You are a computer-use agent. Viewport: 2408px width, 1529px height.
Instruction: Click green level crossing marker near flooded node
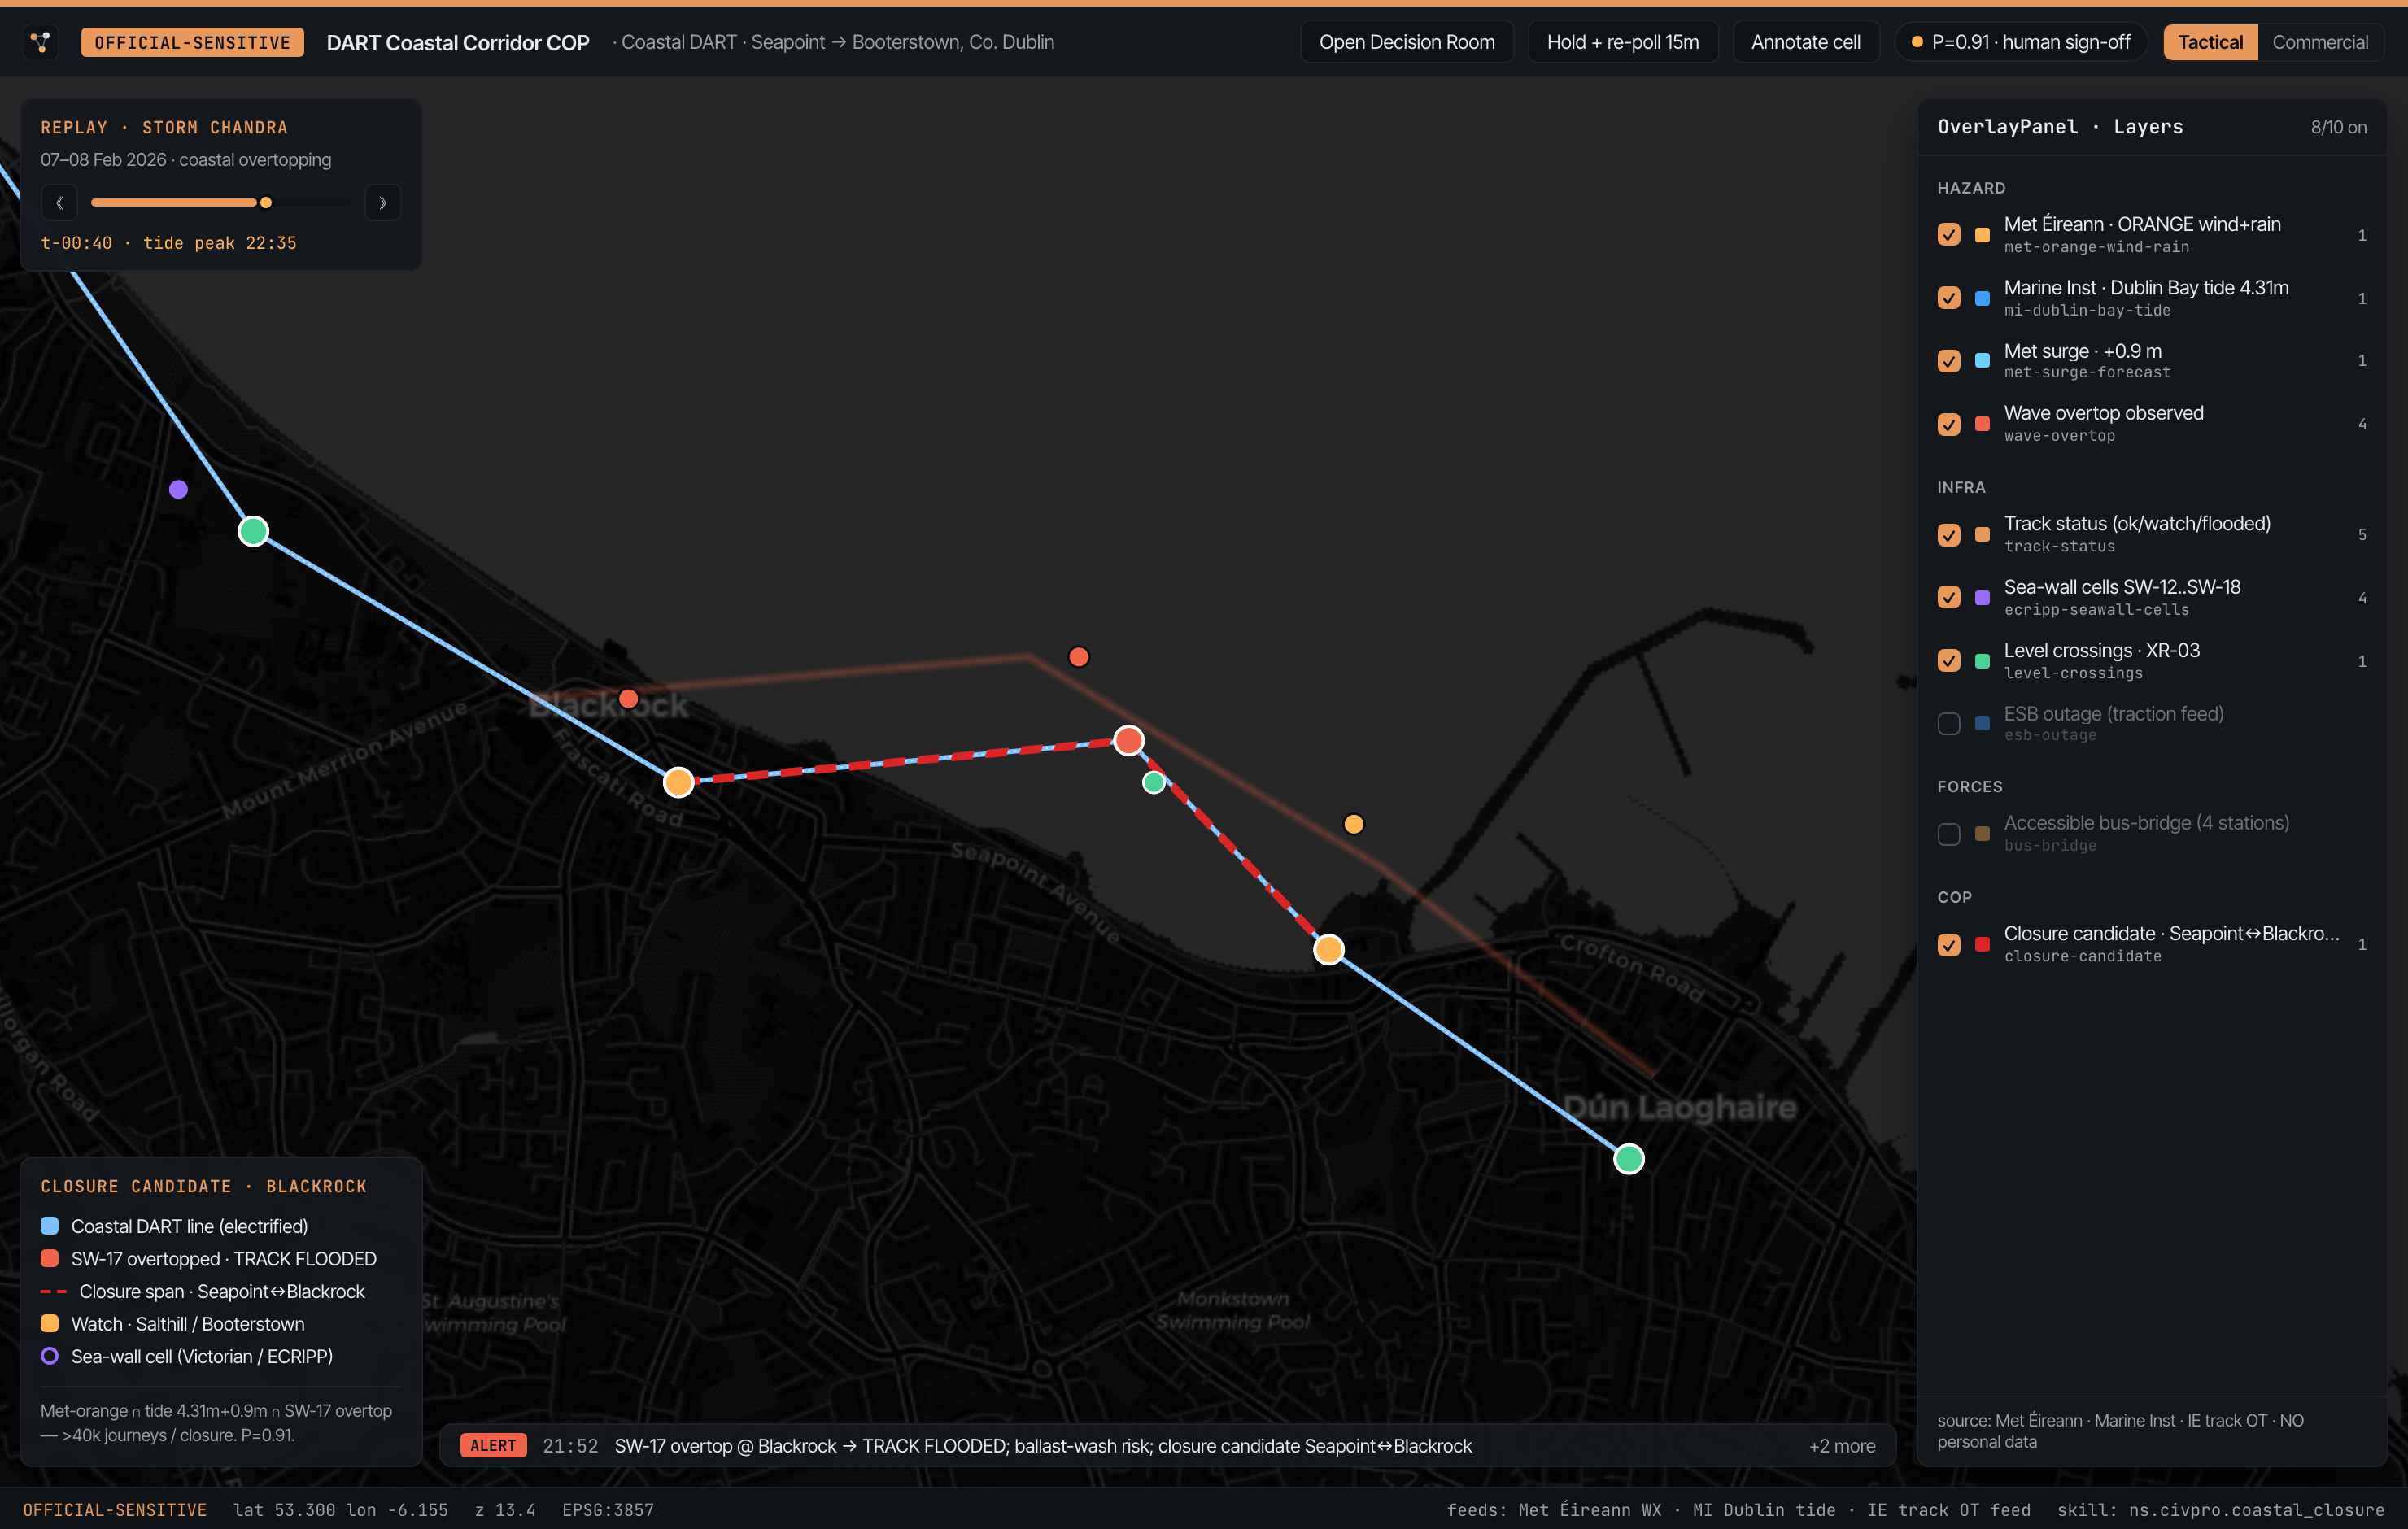coord(1153,782)
